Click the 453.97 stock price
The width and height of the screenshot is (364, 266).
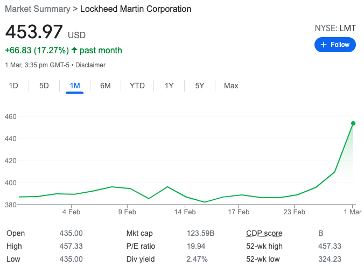pyautogui.click(x=34, y=32)
